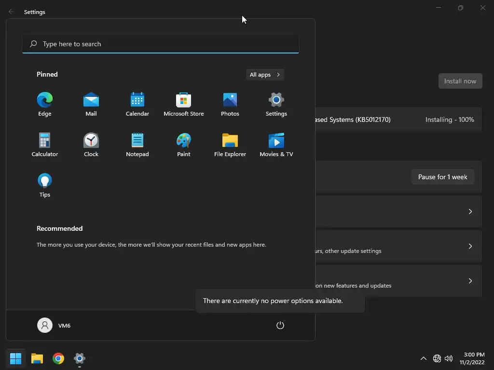Open the Clock app
The width and height of the screenshot is (494, 370).
[x=91, y=145]
